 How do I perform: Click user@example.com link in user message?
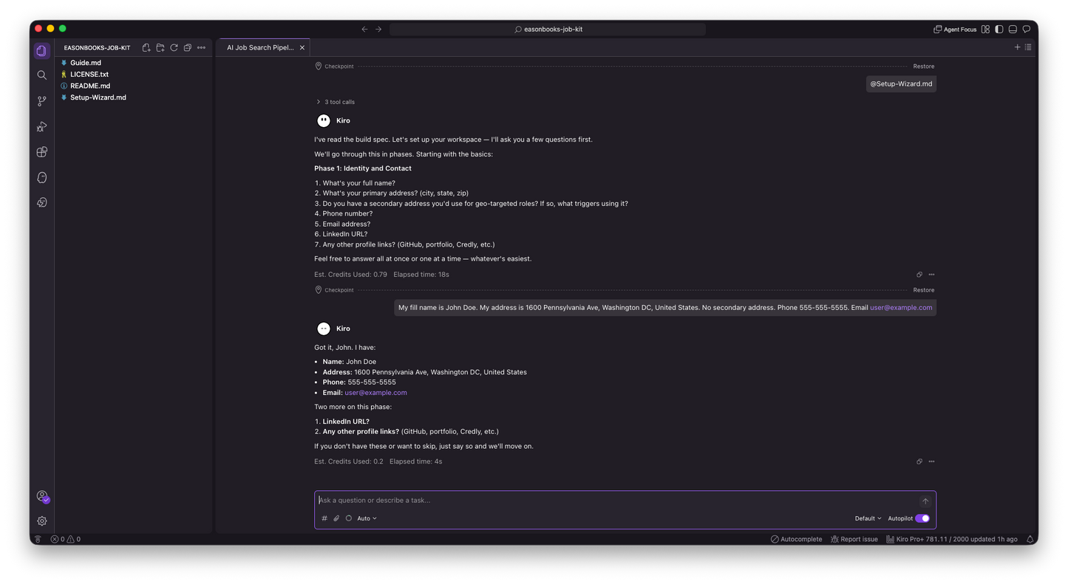[x=901, y=308]
